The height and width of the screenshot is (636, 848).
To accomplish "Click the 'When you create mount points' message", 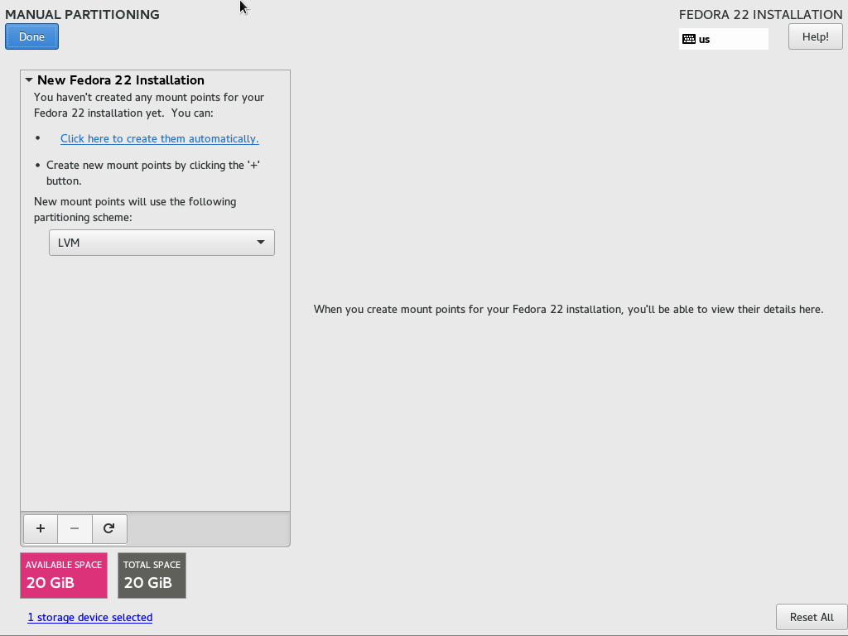I will tap(568, 310).
